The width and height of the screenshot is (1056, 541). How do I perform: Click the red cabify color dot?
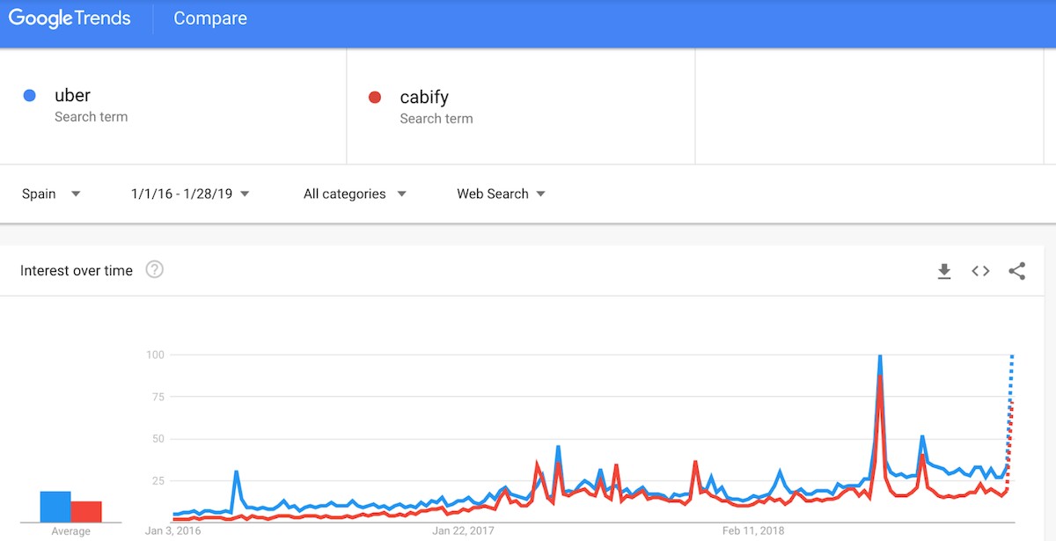[375, 98]
